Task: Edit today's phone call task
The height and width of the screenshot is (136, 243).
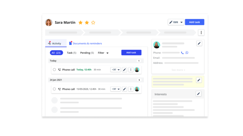Action: (x=124, y=70)
